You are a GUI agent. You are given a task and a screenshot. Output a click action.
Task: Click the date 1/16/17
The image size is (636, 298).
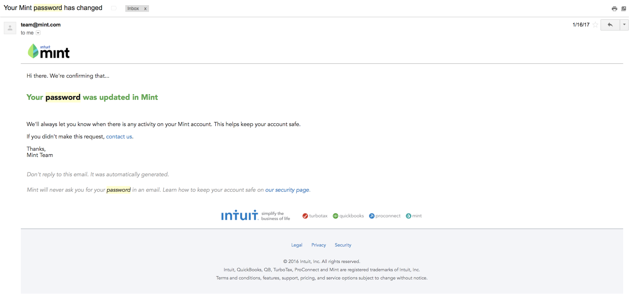tap(581, 25)
